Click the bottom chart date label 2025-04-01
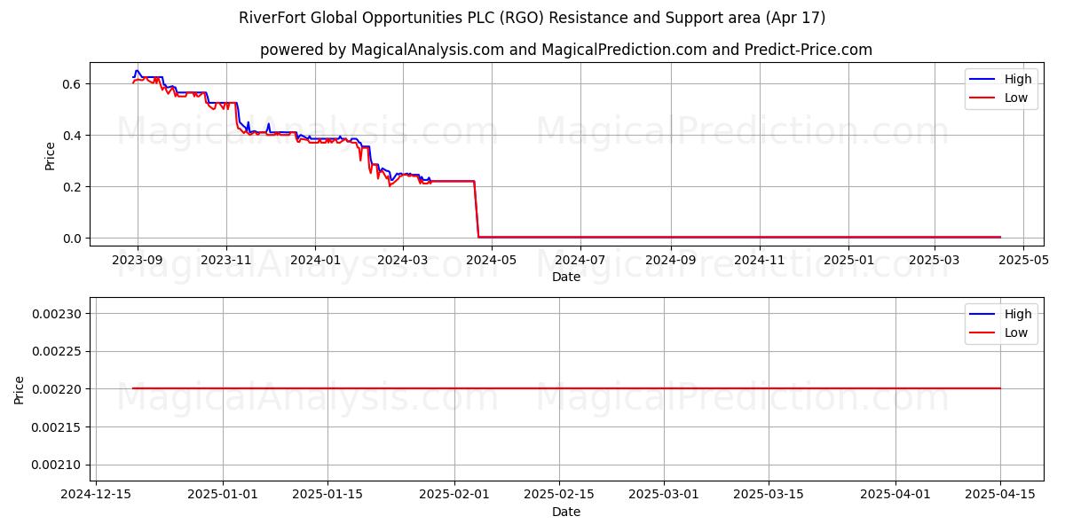 pos(896,495)
